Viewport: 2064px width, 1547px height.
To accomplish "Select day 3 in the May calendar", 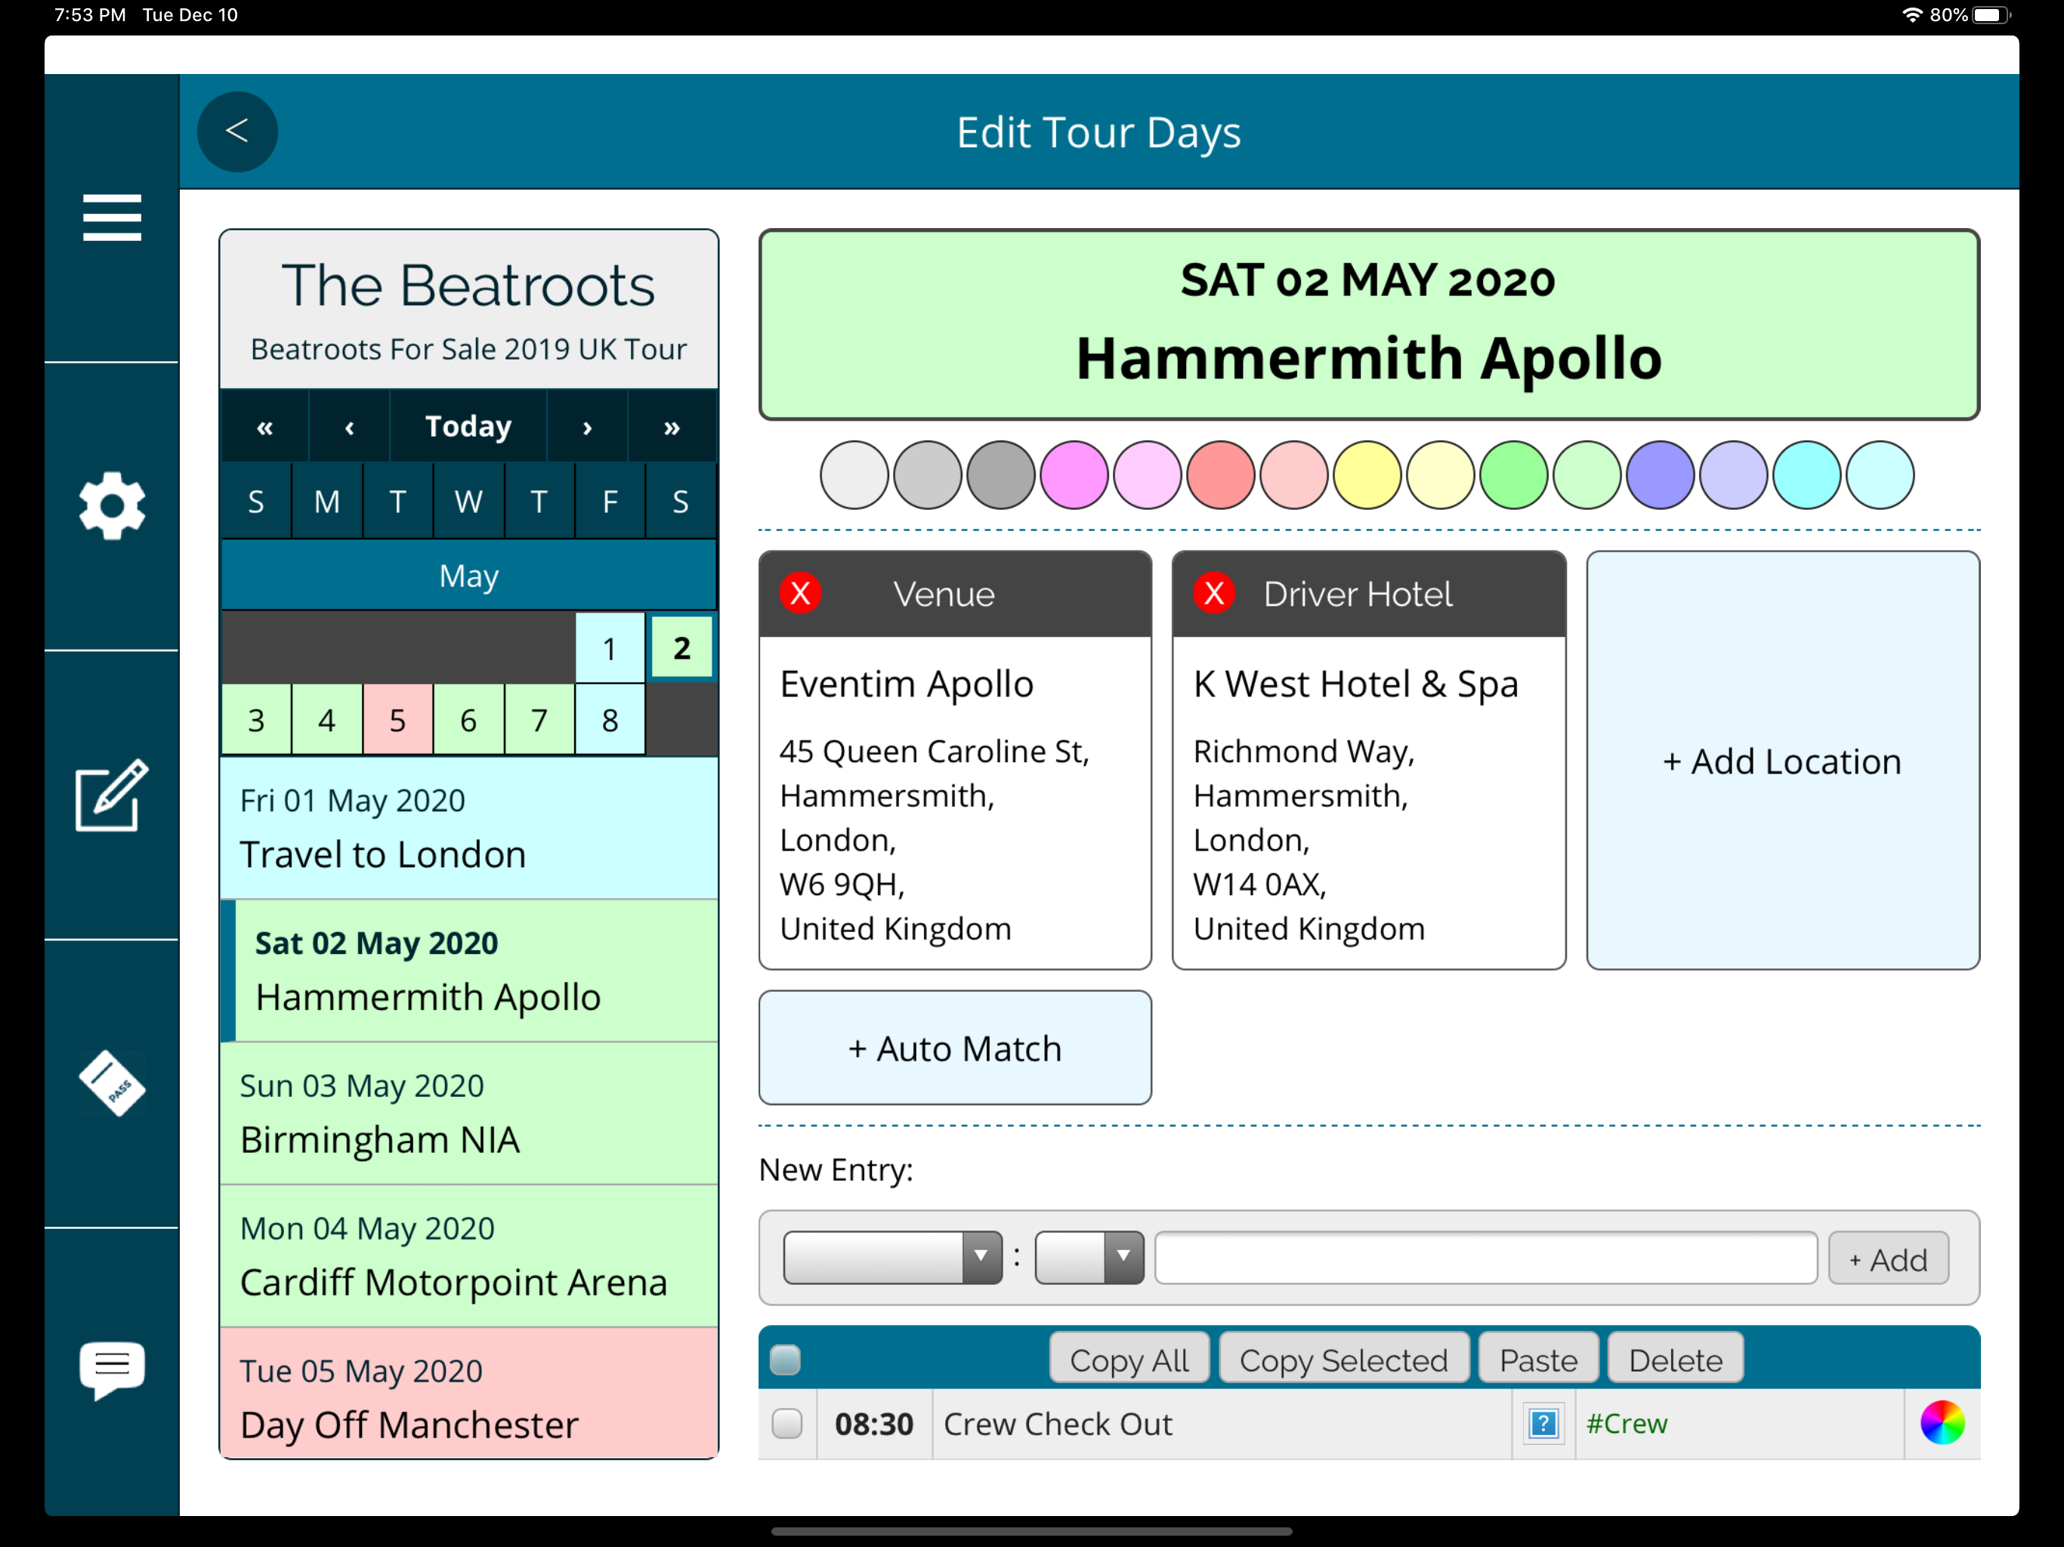I will tap(255, 719).
